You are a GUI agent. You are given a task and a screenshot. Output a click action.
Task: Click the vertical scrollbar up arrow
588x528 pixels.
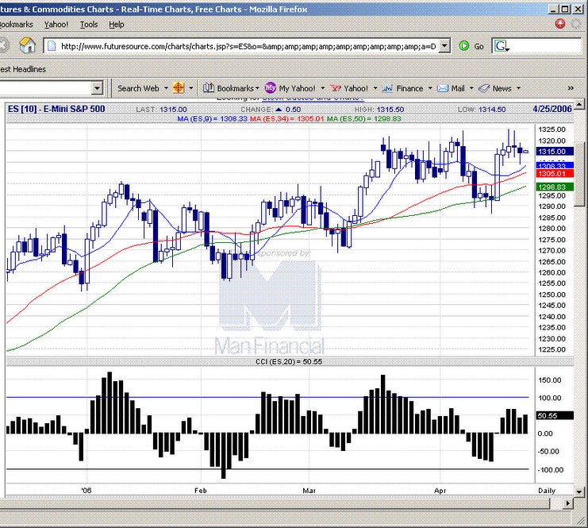tap(579, 104)
